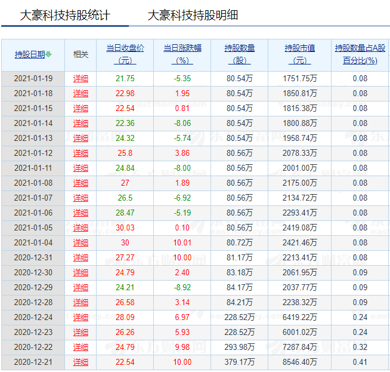Click change value -5.35
The width and height of the screenshot is (390, 372).
click(x=182, y=79)
